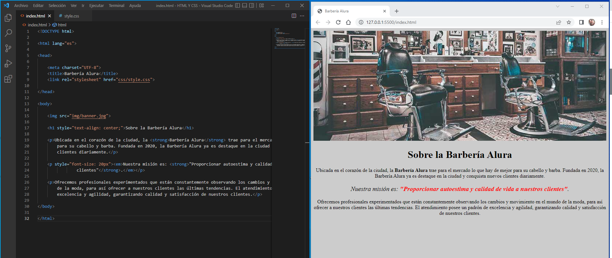
Task: Maximize the VS Code window
Action: (287, 5)
